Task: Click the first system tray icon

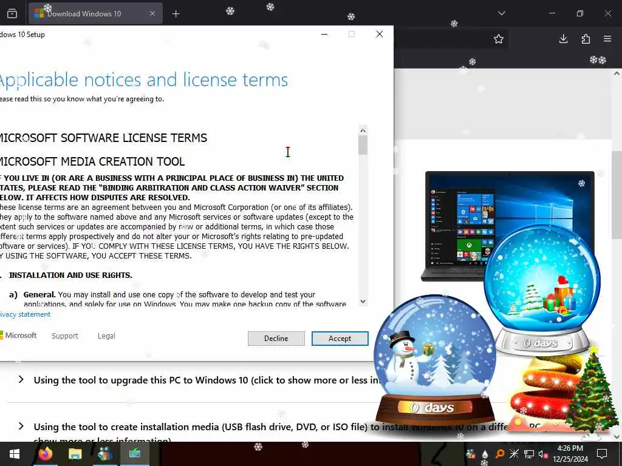Action: click(x=471, y=454)
